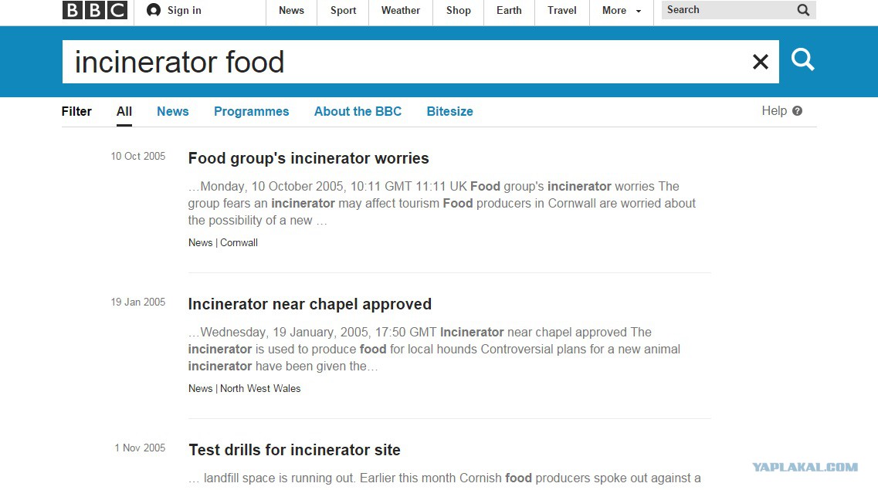The height and width of the screenshot is (490, 878).
Task: Filter results by News
Action: click(x=172, y=111)
